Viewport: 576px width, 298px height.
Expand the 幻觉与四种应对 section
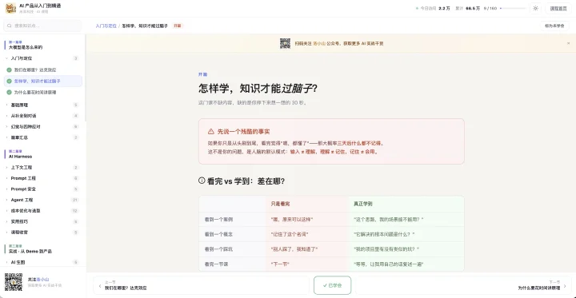tap(43, 126)
